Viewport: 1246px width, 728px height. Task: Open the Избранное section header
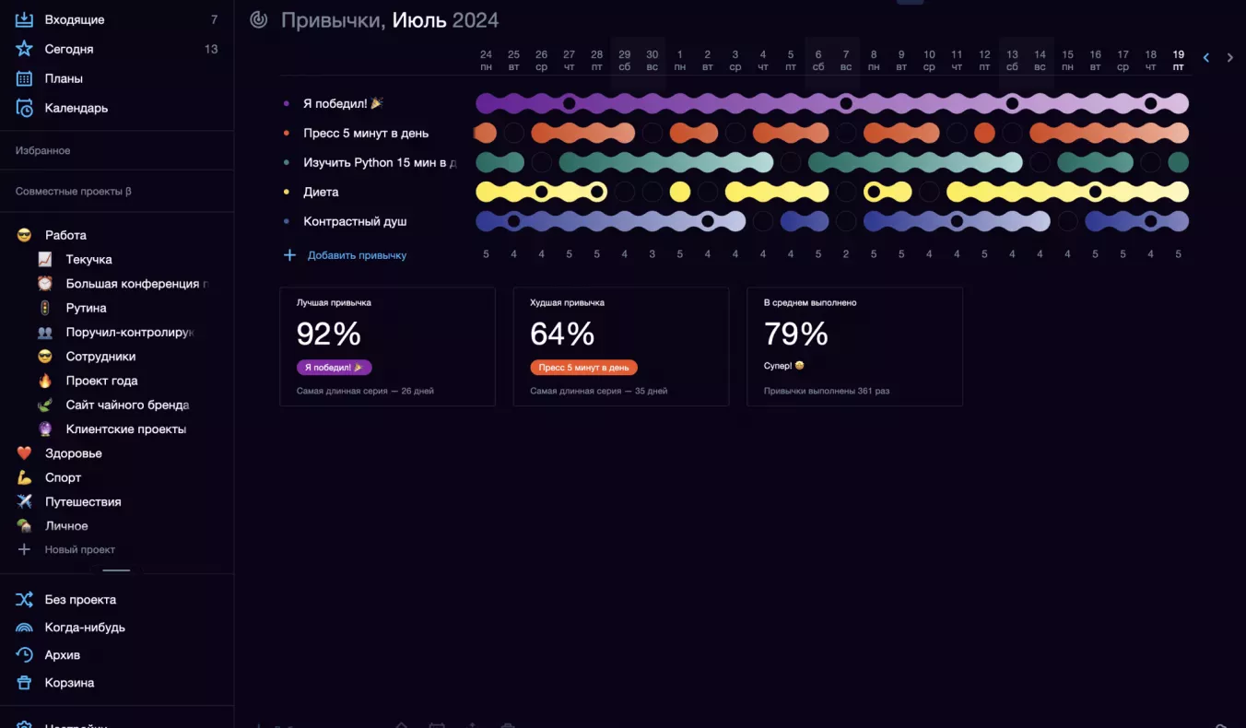click(42, 150)
